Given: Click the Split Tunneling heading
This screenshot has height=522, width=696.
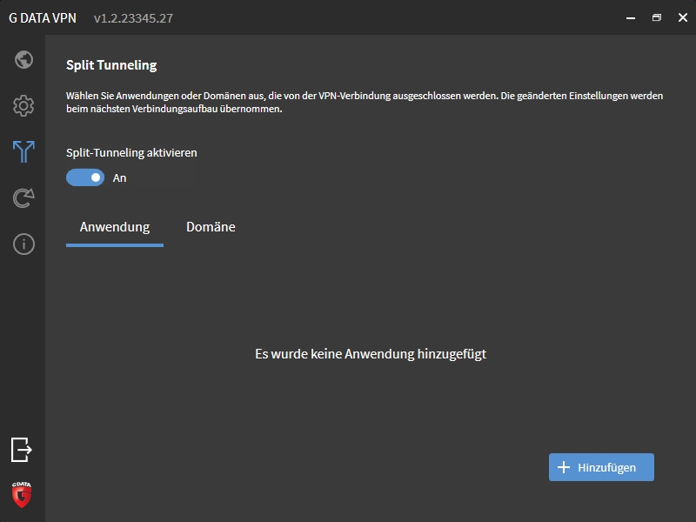Looking at the screenshot, I should pyautogui.click(x=111, y=65).
